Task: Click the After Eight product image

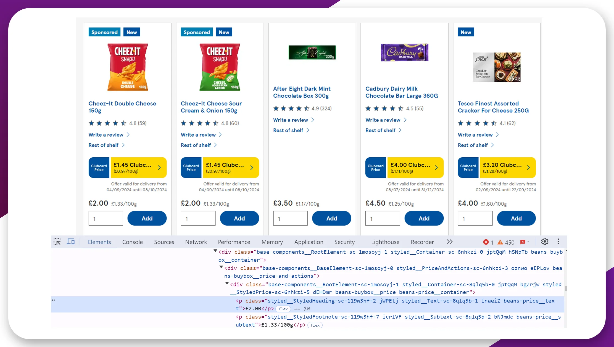Action: [312, 52]
